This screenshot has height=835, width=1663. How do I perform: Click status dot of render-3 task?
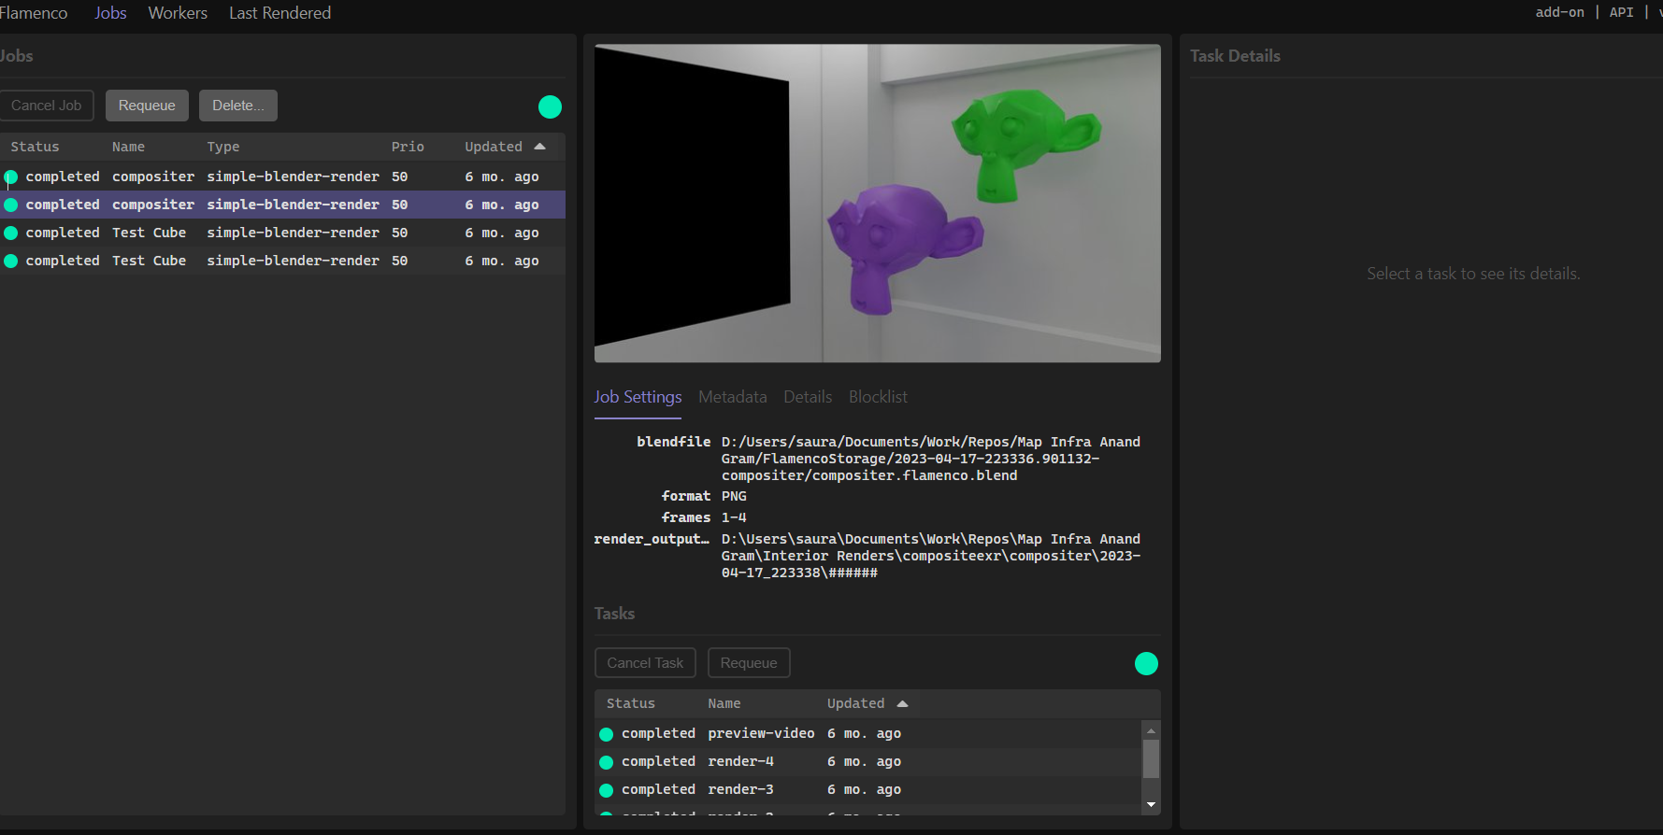pyautogui.click(x=606, y=790)
